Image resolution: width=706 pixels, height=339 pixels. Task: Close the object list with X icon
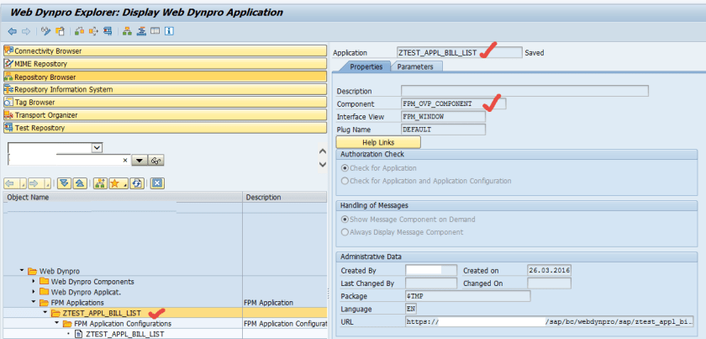pyautogui.click(x=156, y=183)
